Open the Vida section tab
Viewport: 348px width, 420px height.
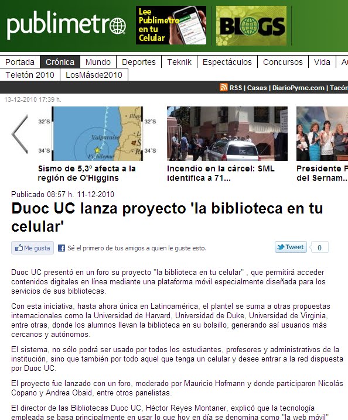pyautogui.click(x=322, y=62)
